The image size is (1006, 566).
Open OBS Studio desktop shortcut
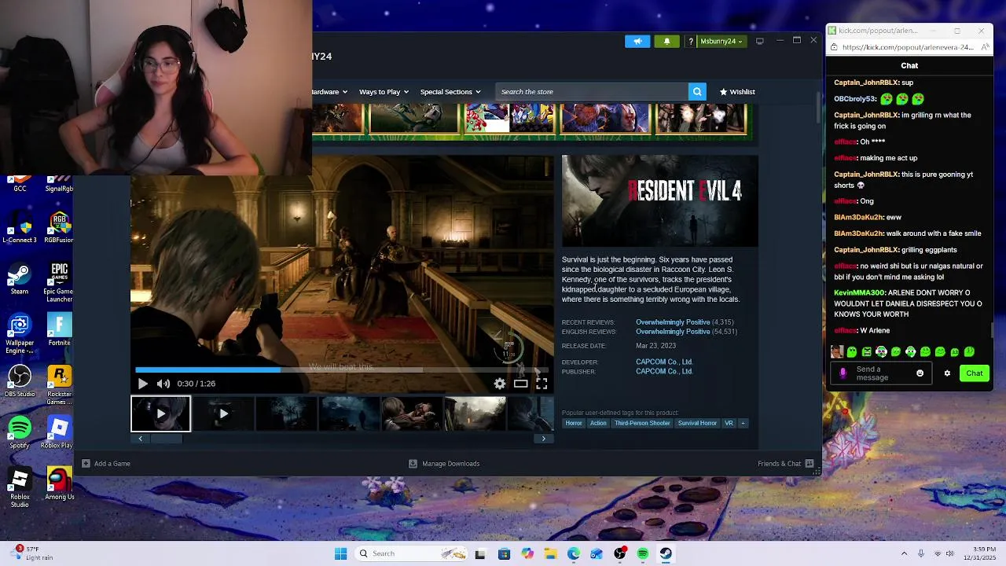pyautogui.click(x=20, y=383)
